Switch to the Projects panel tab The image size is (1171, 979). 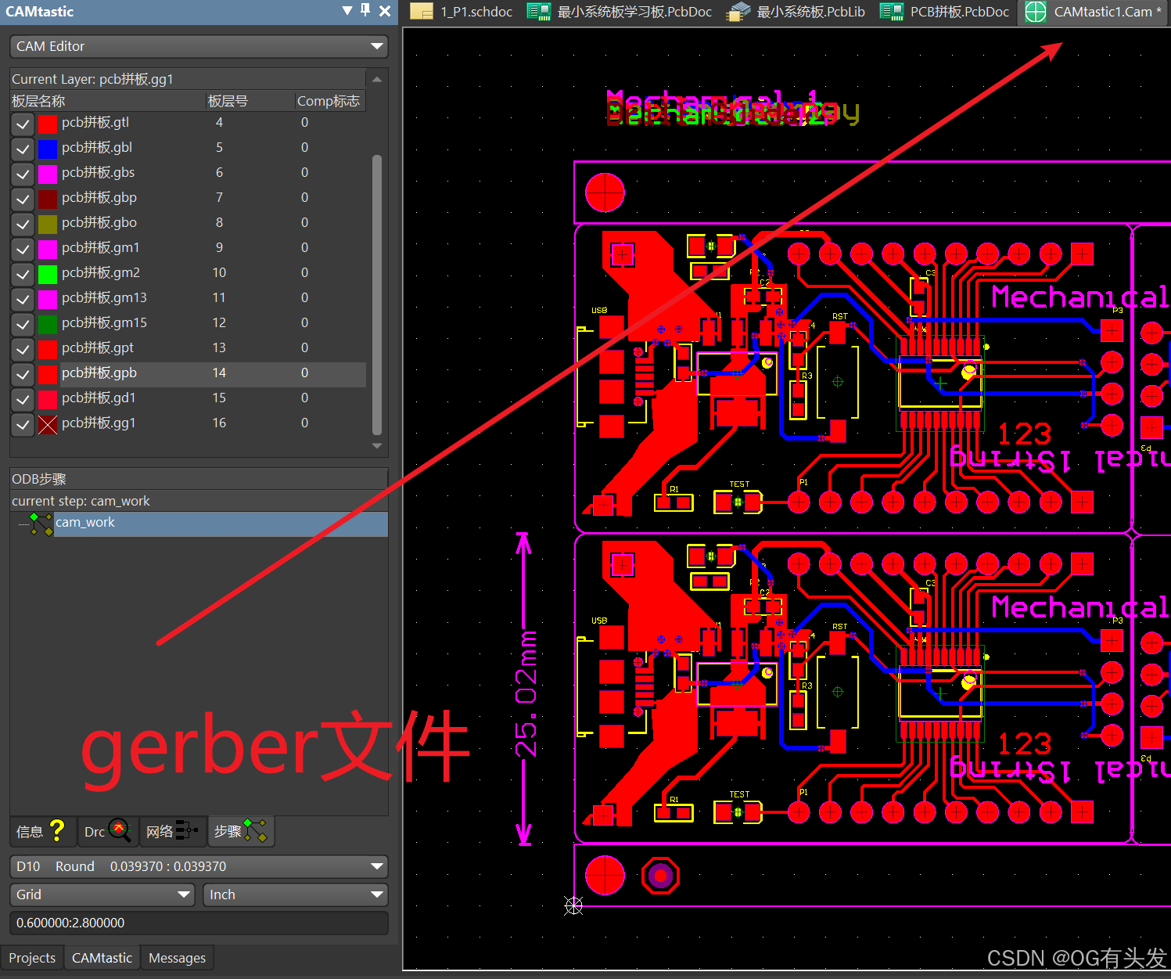point(32,958)
